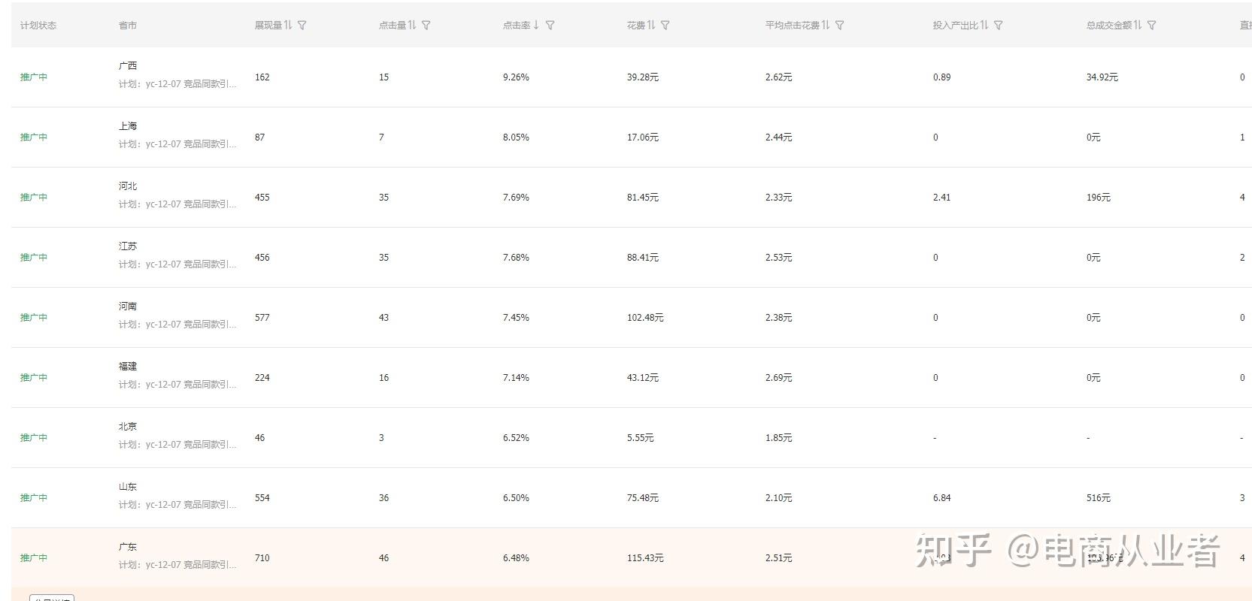Open the filter for 平均点击花费
This screenshot has height=601, width=1252.
tap(840, 26)
